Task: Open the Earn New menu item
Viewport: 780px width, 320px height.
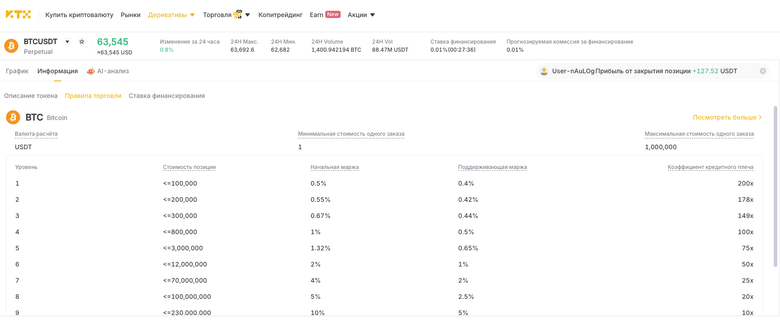Action: pyautogui.click(x=325, y=15)
